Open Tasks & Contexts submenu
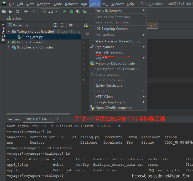 click(x=118, y=11)
